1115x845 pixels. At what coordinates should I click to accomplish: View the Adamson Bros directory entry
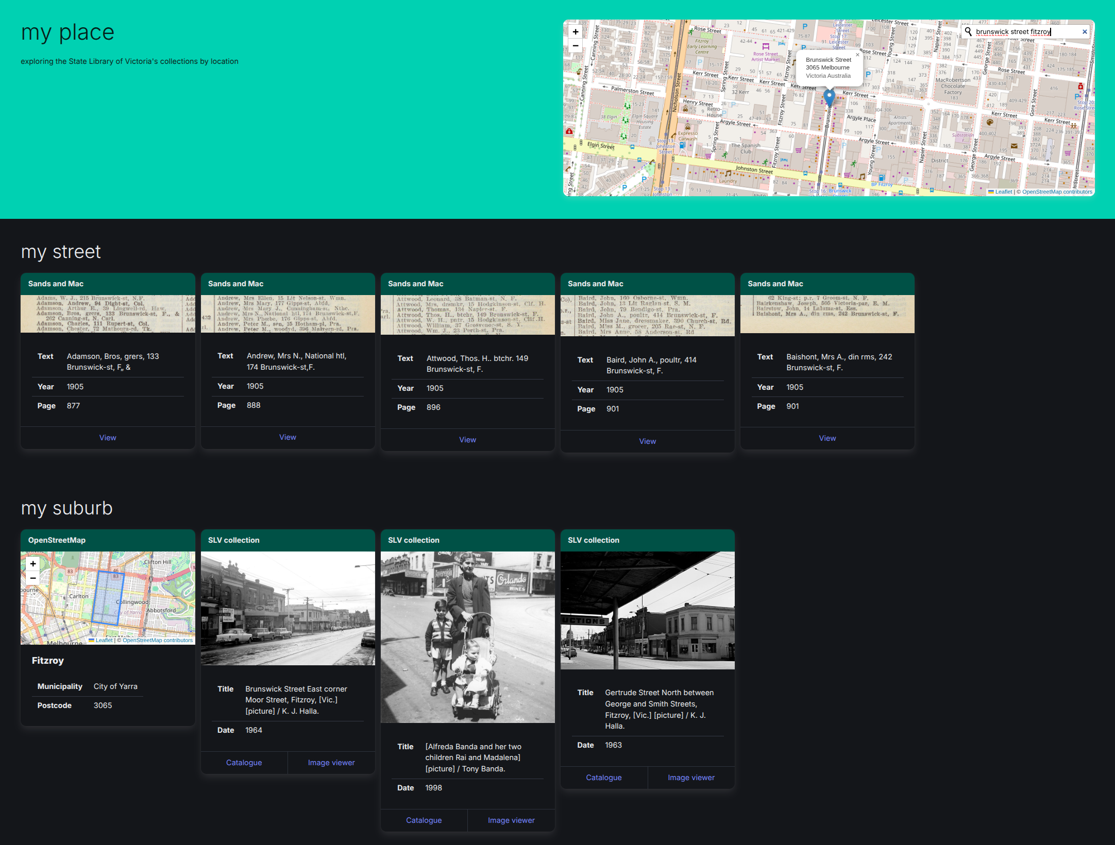click(x=108, y=438)
